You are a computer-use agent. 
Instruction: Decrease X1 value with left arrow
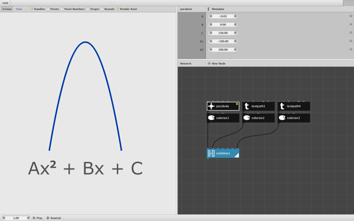click(211, 41)
